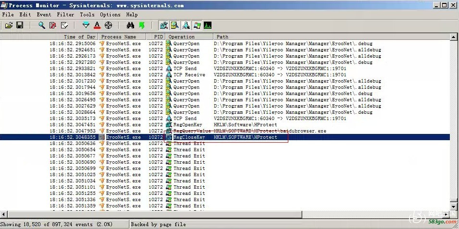Click the Time of Day column header
Image resolution: width=459 pixels, height=229 pixels.
pos(49,36)
